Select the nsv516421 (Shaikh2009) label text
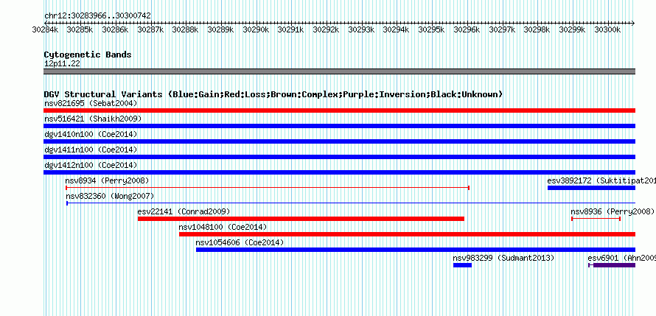Viewport: 656px width, 316px height. tap(93, 119)
